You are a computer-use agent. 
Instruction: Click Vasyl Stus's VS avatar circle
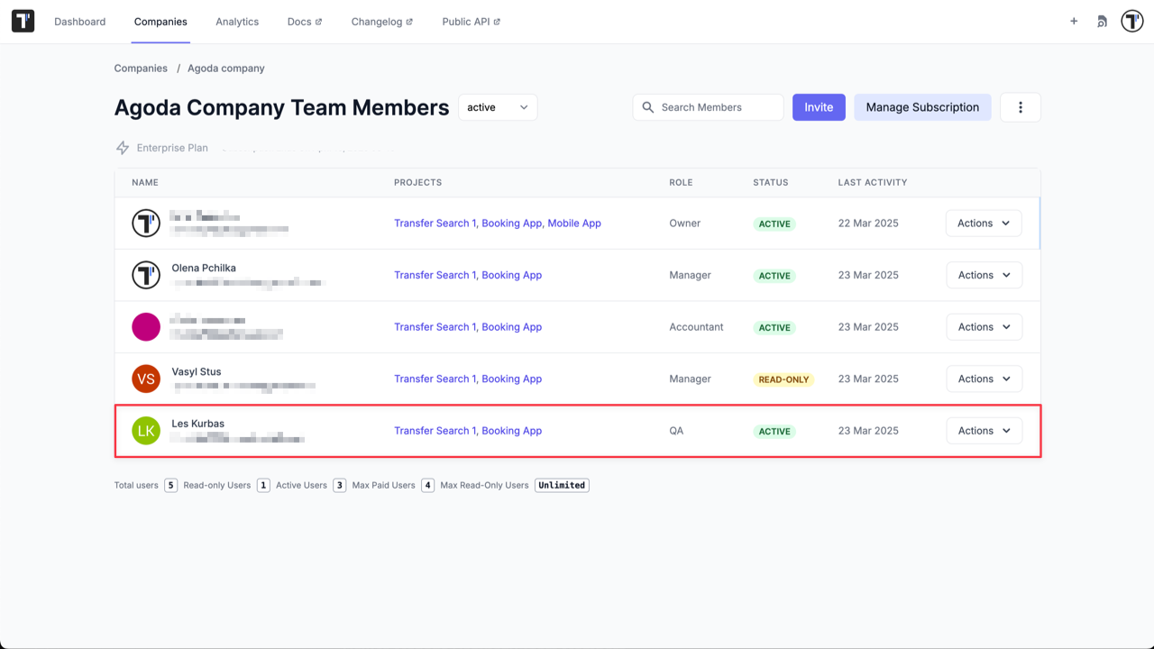[x=145, y=379]
